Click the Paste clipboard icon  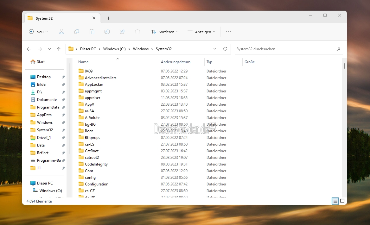pyautogui.click(x=92, y=32)
